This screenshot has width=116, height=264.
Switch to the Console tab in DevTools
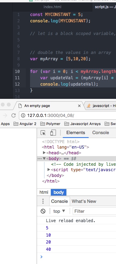coord(101,133)
